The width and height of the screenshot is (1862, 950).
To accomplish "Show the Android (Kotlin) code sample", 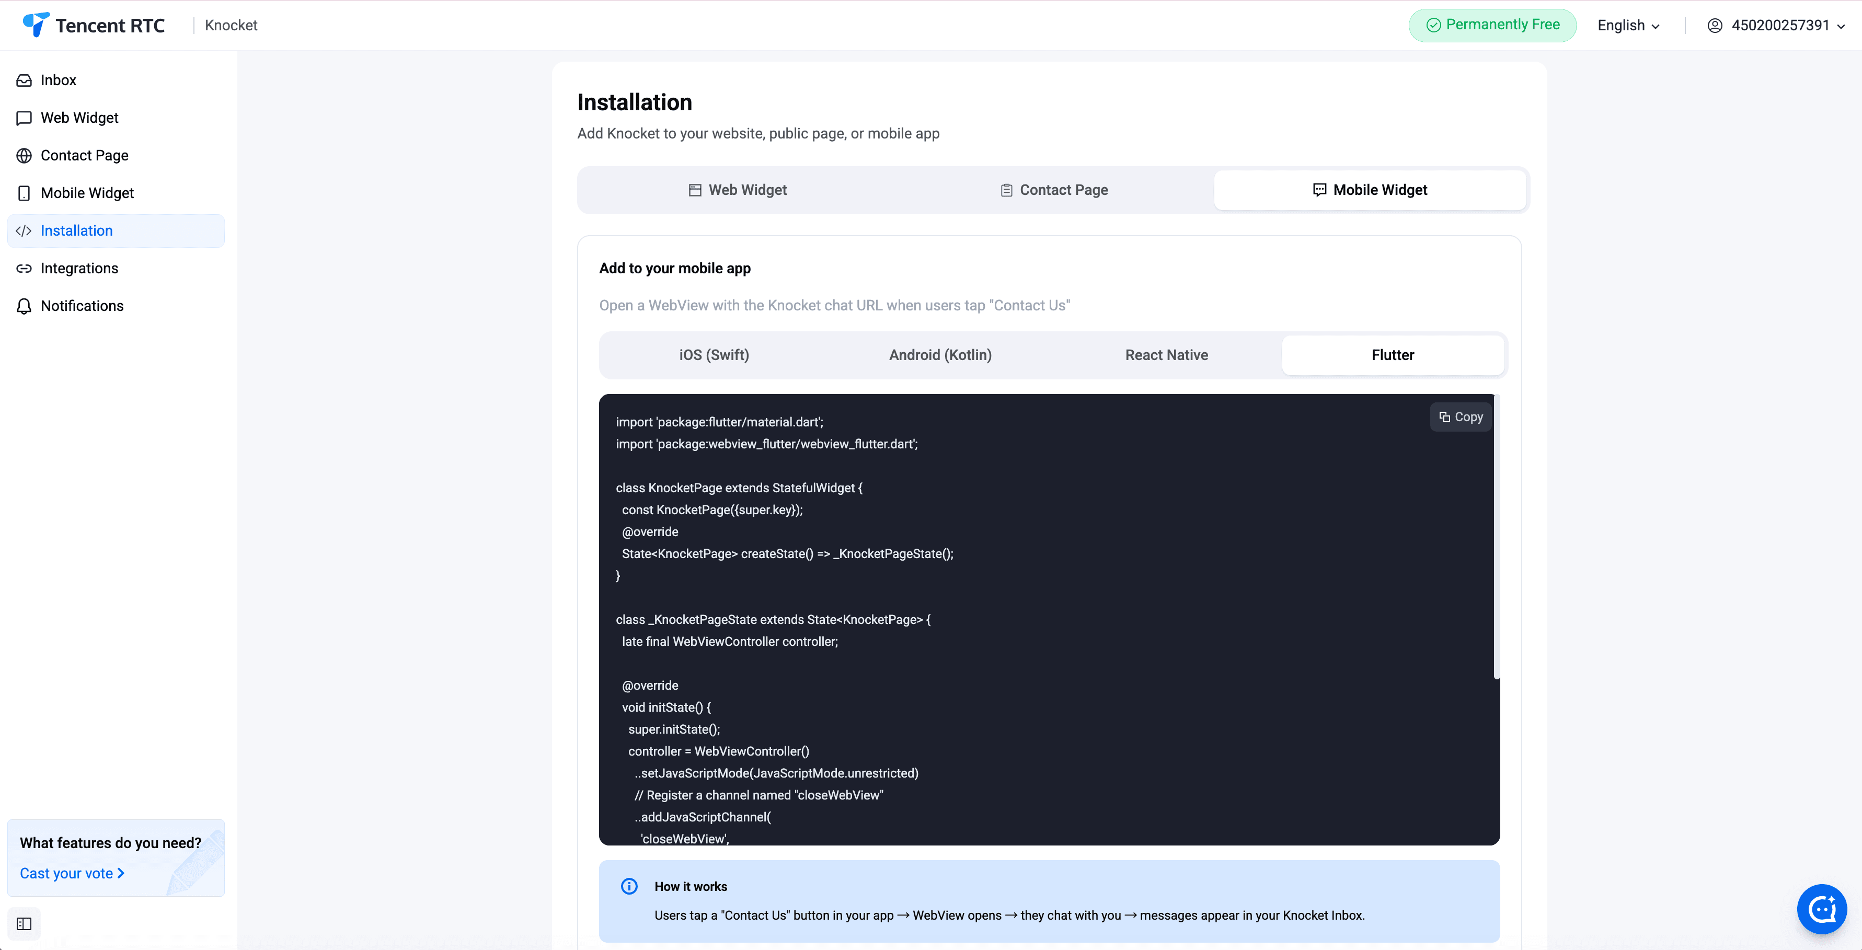I will 940,355.
